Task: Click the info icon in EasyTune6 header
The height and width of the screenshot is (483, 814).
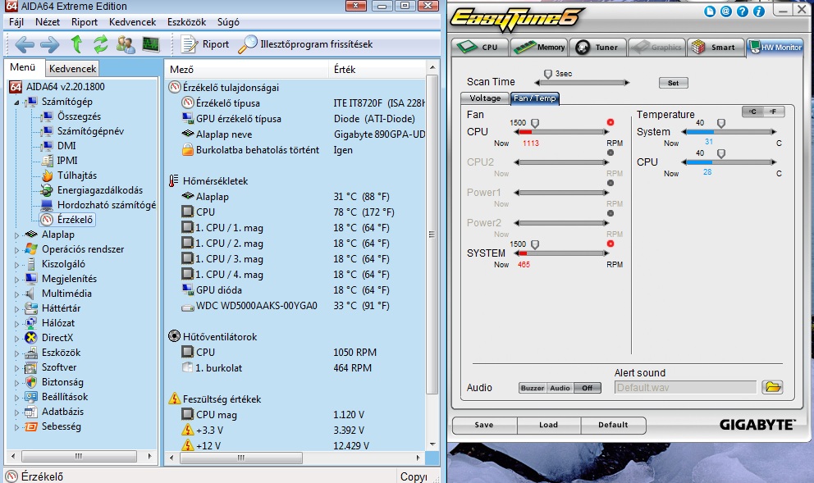Action: (759, 11)
